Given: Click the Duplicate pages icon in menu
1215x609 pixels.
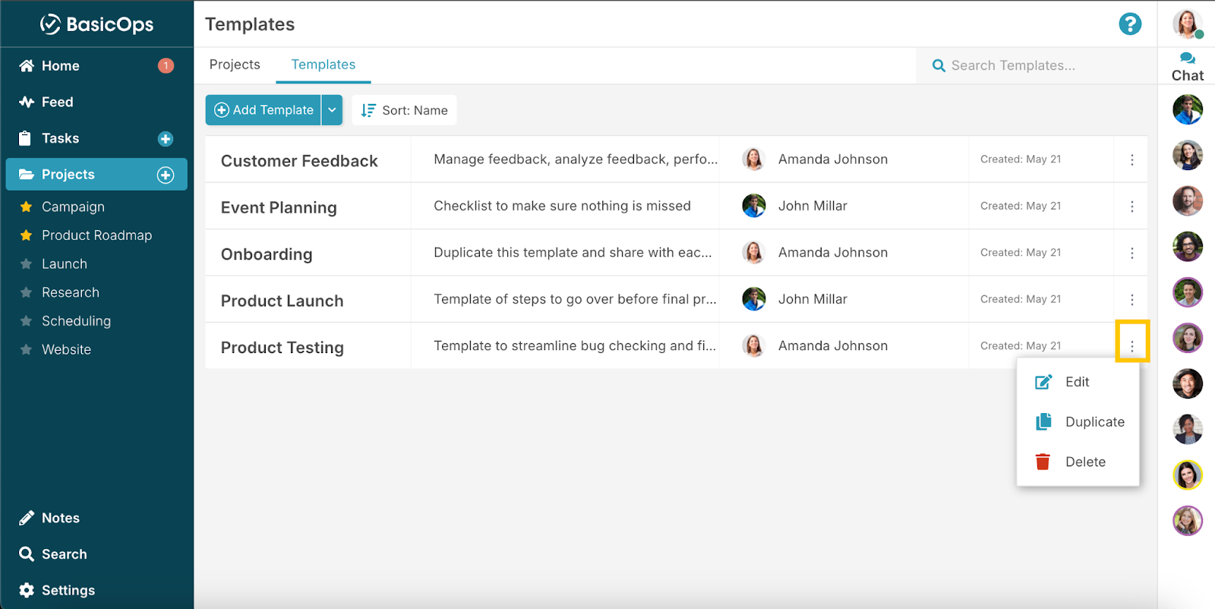Looking at the screenshot, I should click(x=1043, y=421).
